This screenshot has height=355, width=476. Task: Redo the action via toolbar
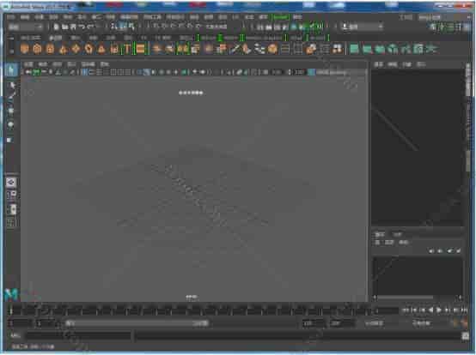pyautogui.click(x=90, y=27)
